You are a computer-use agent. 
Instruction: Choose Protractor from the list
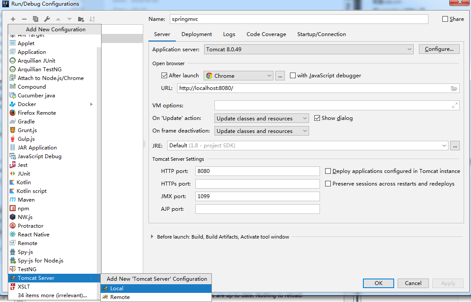click(x=53, y=226)
